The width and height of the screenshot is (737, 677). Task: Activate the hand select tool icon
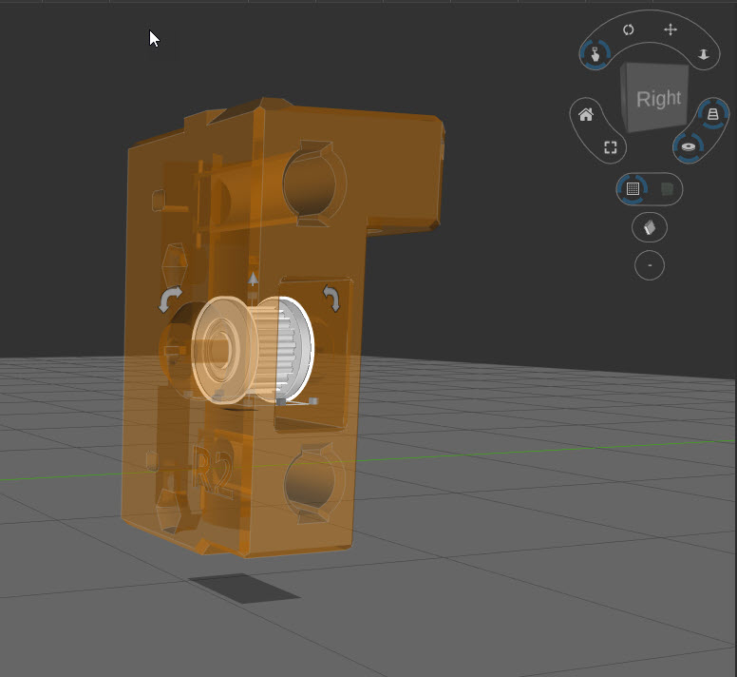[x=595, y=54]
